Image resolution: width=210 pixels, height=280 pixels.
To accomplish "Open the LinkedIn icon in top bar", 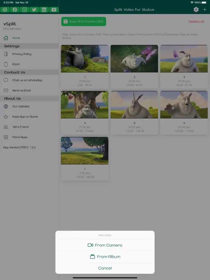I will click(x=44, y=10).
